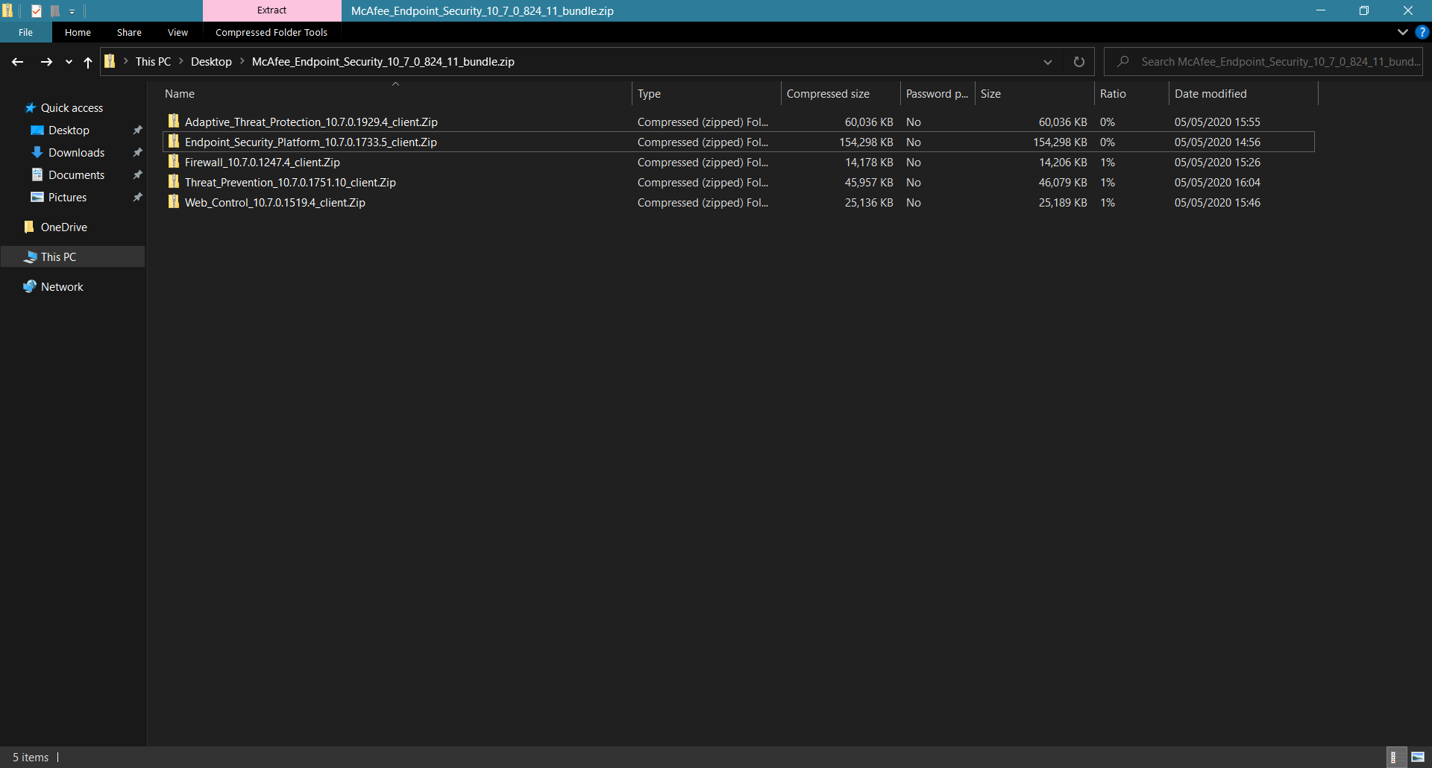Click the pin icon beside Desktop
The image size is (1432, 768).
click(x=137, y=130)
